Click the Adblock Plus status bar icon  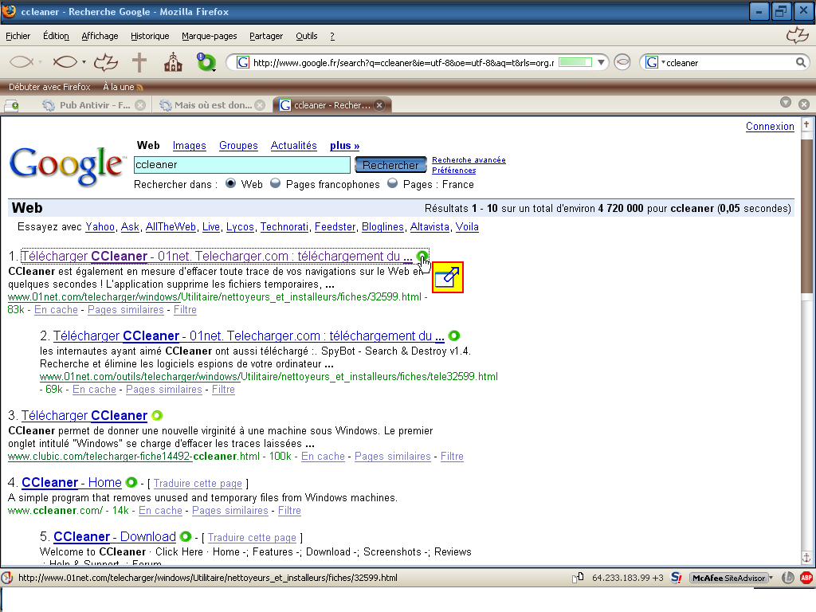[806, 578]
